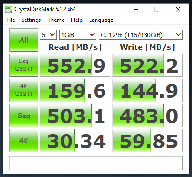Viewport: 192px width, 177px height.
Task: Click the empty comment field at bottom
Action: point(96,163)
